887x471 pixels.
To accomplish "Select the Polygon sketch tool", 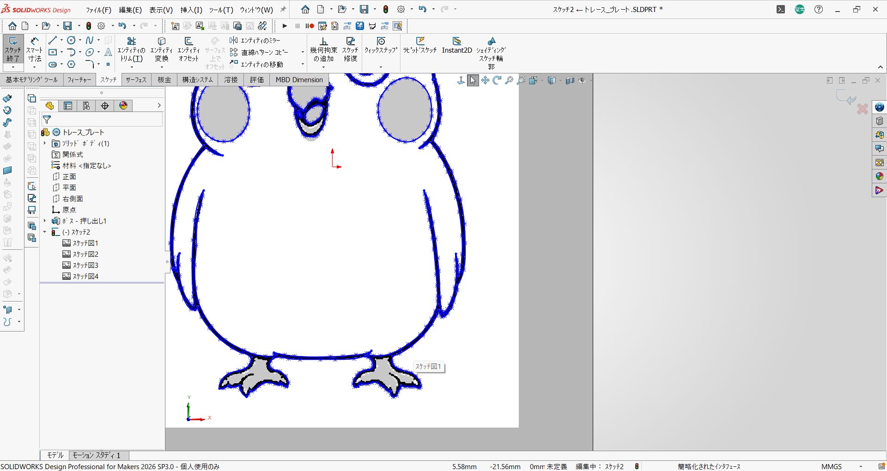I will [x=71, y=64].
